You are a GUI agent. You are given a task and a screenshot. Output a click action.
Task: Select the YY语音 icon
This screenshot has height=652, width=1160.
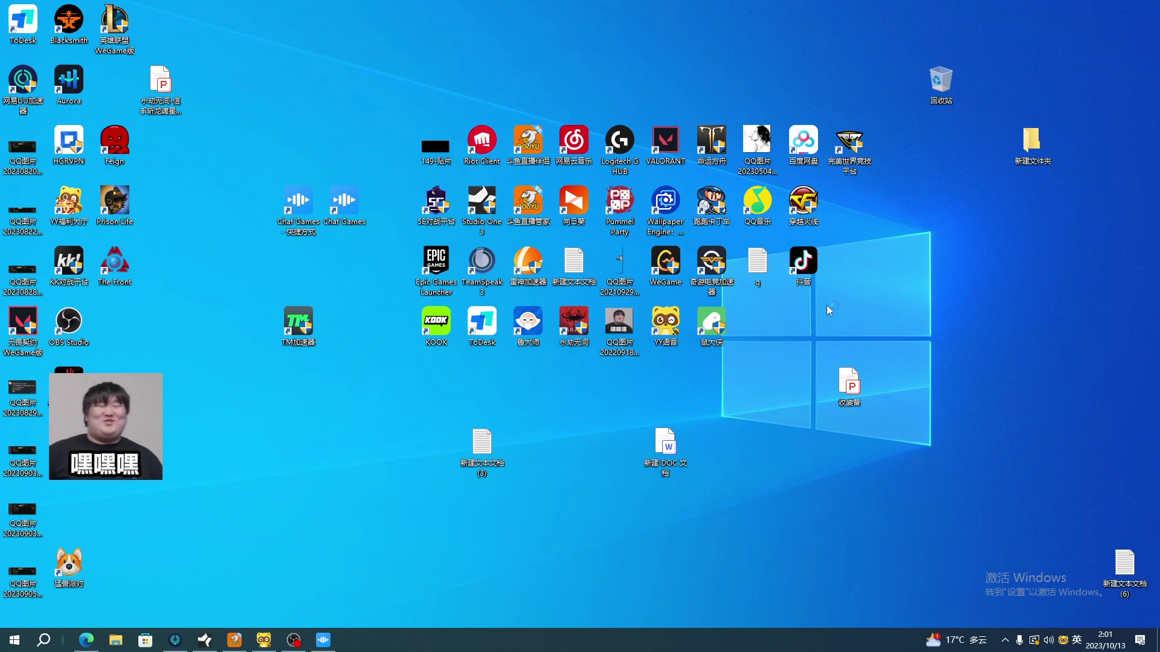click(666, 327)
